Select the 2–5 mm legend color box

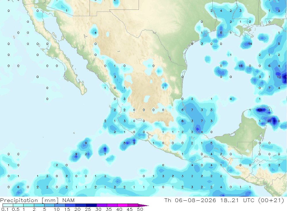(x=39, y=205)
